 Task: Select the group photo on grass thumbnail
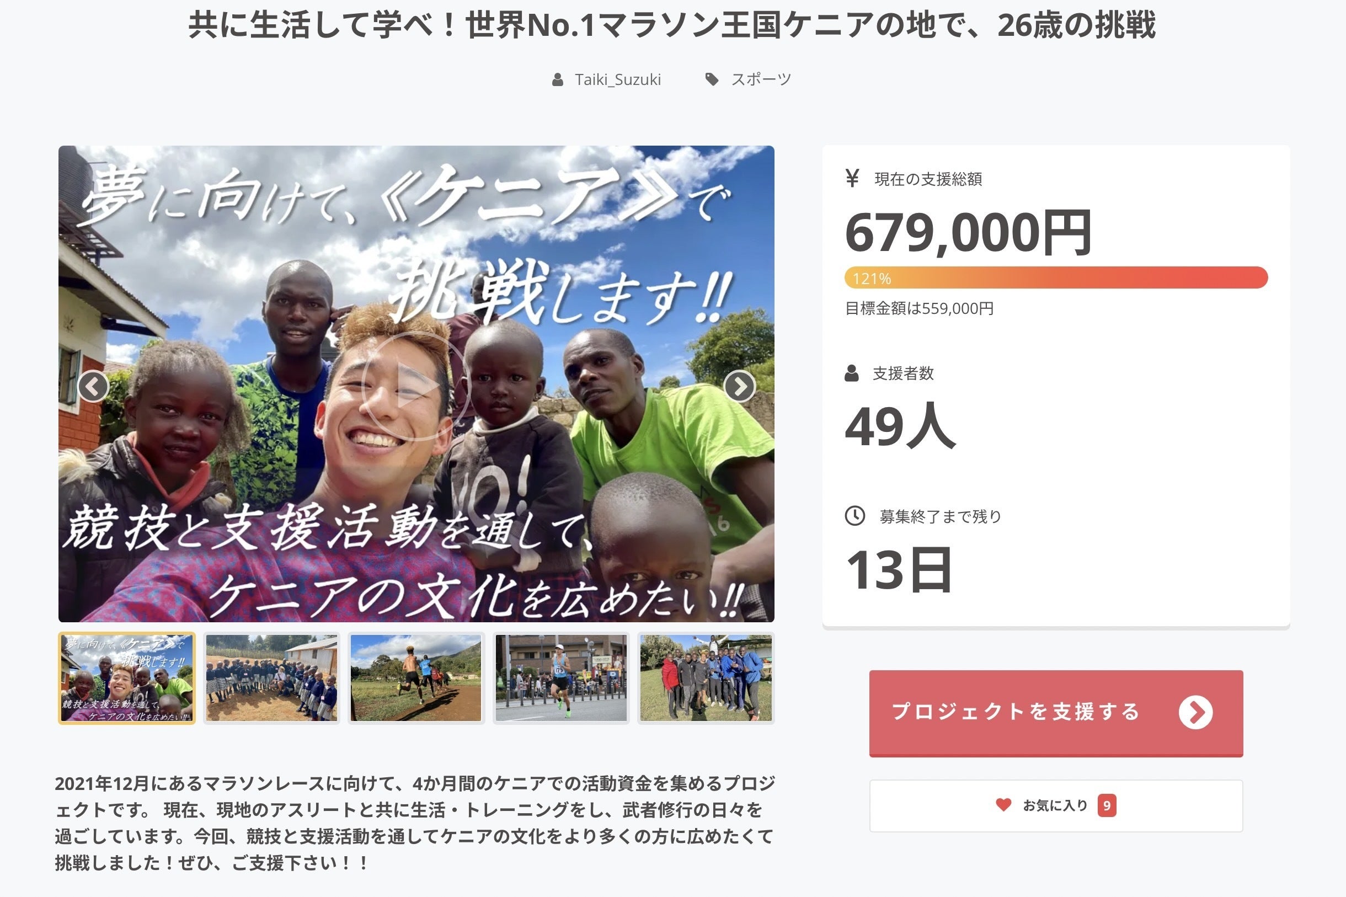pyautogui.click(x=706, y=678)
